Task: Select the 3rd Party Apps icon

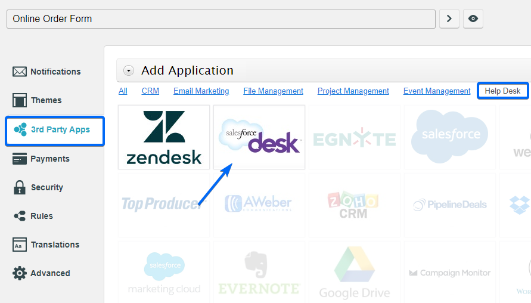Action: pos(20,129)
